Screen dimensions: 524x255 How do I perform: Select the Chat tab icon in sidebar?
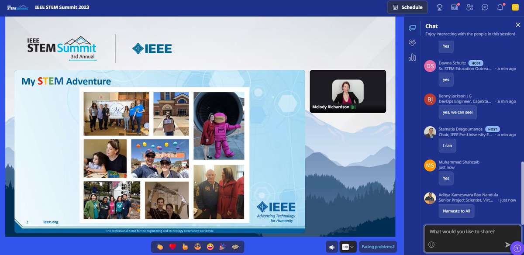[x=412, y=28]
